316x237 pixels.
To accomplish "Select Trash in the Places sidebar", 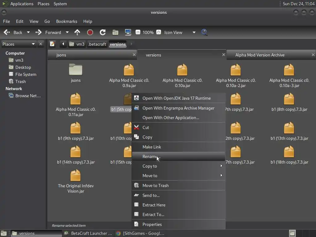I will (x=20, y=81).
